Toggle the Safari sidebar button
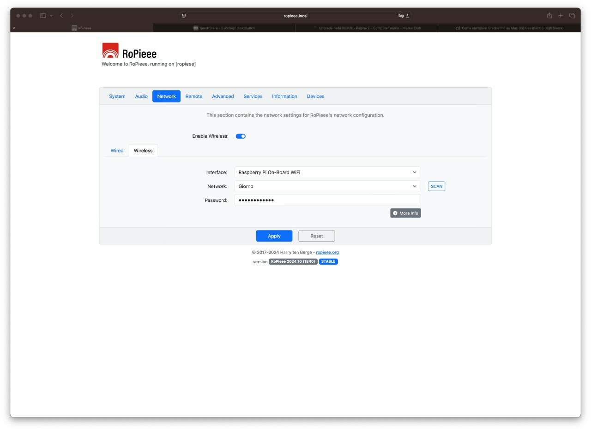 43,16
